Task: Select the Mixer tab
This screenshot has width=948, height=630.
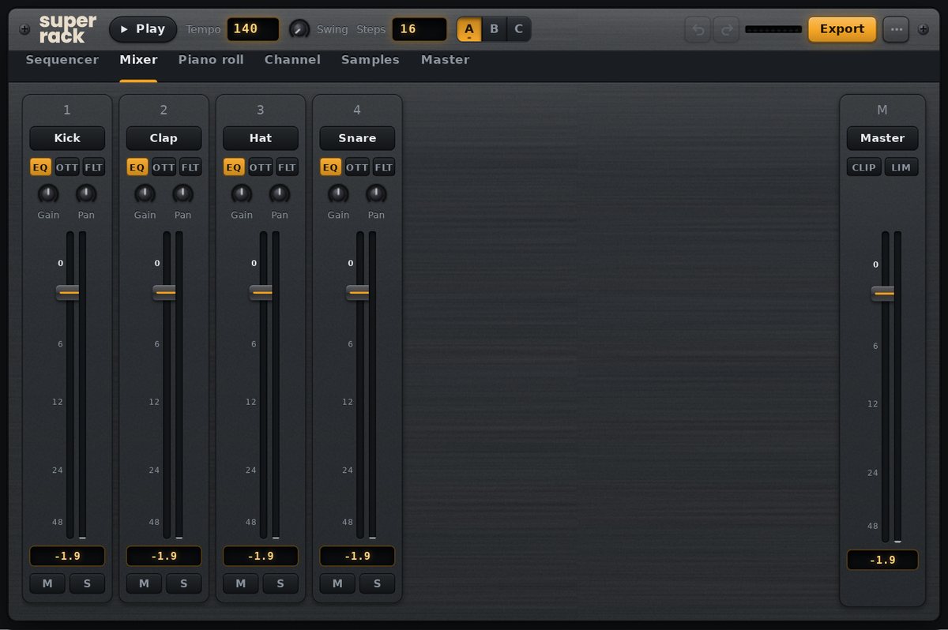Action: (138, 60)
